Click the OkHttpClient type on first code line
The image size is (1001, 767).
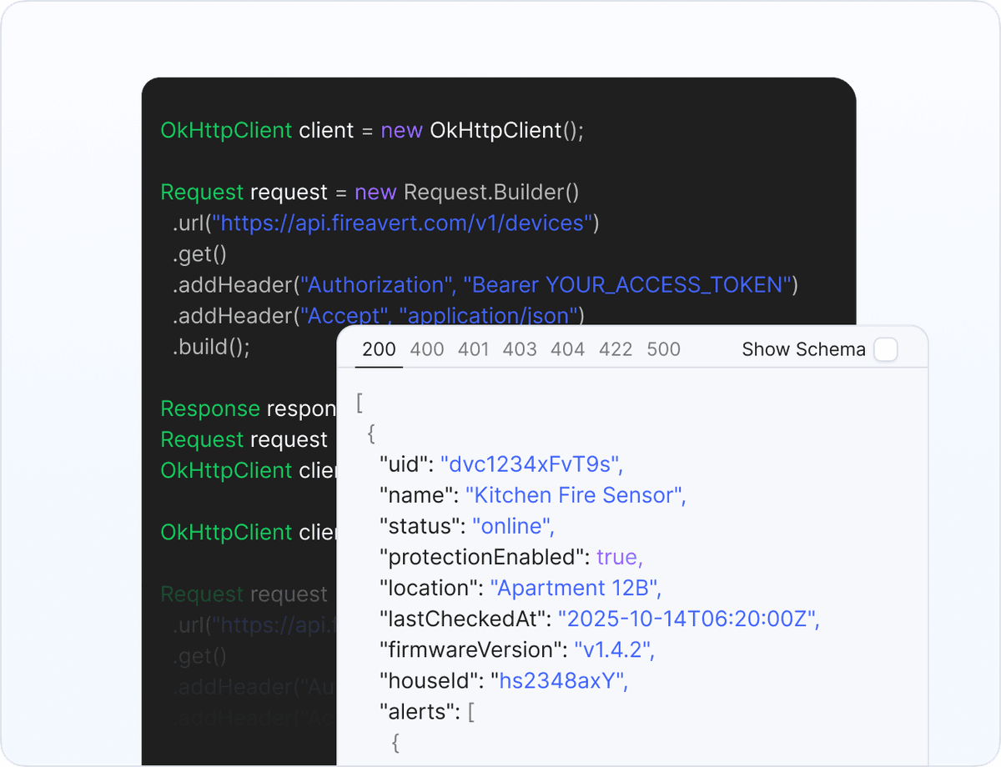226,131
